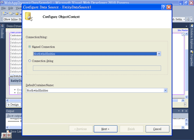
Task: Open the New Inline Style dropdown
Action: point(12,19)
